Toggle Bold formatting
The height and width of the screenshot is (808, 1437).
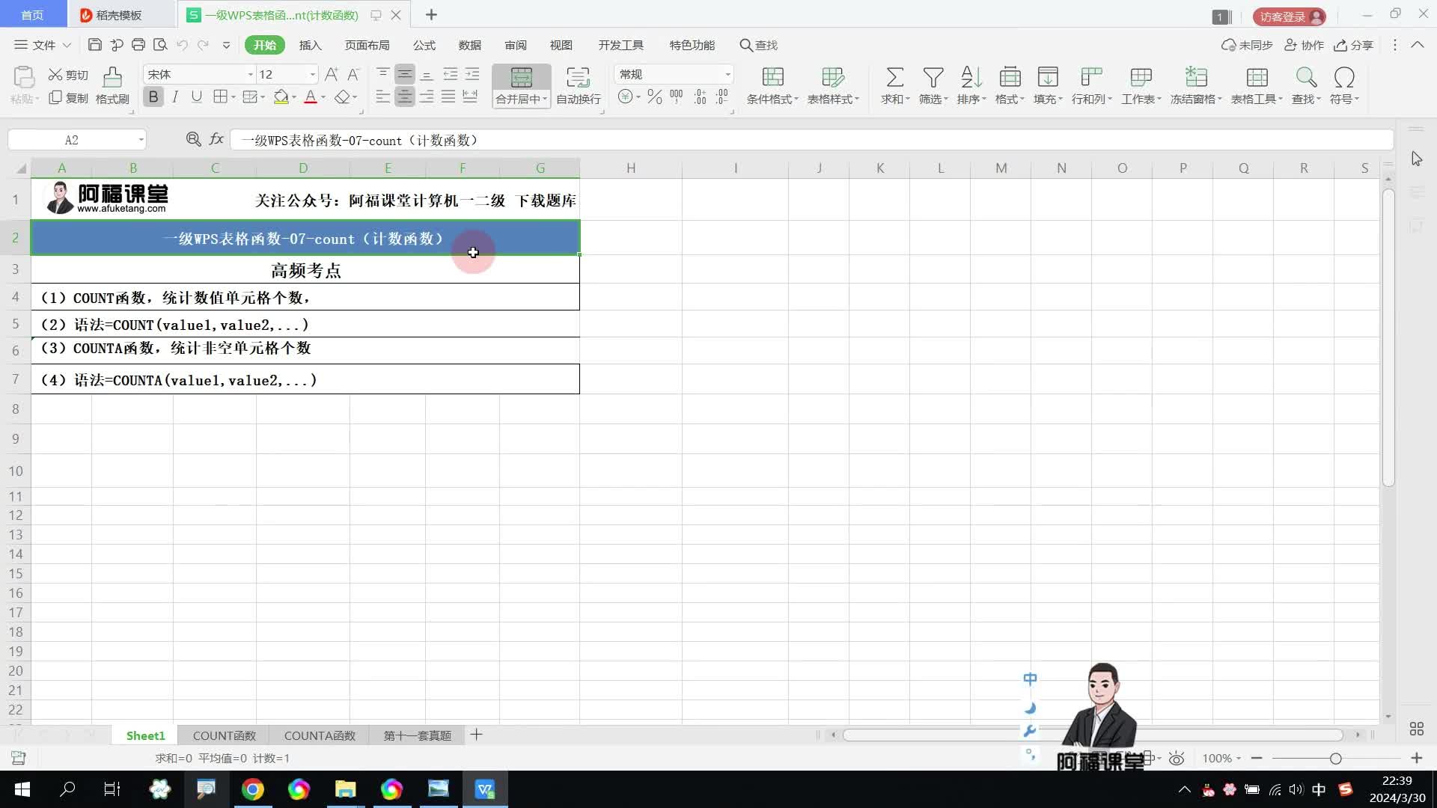point(153,97)
